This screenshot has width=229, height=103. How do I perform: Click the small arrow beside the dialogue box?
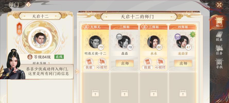click(x=77, y=72)
